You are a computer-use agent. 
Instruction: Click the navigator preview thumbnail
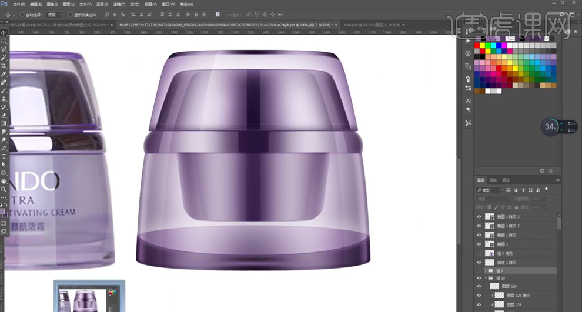(89, 297)
